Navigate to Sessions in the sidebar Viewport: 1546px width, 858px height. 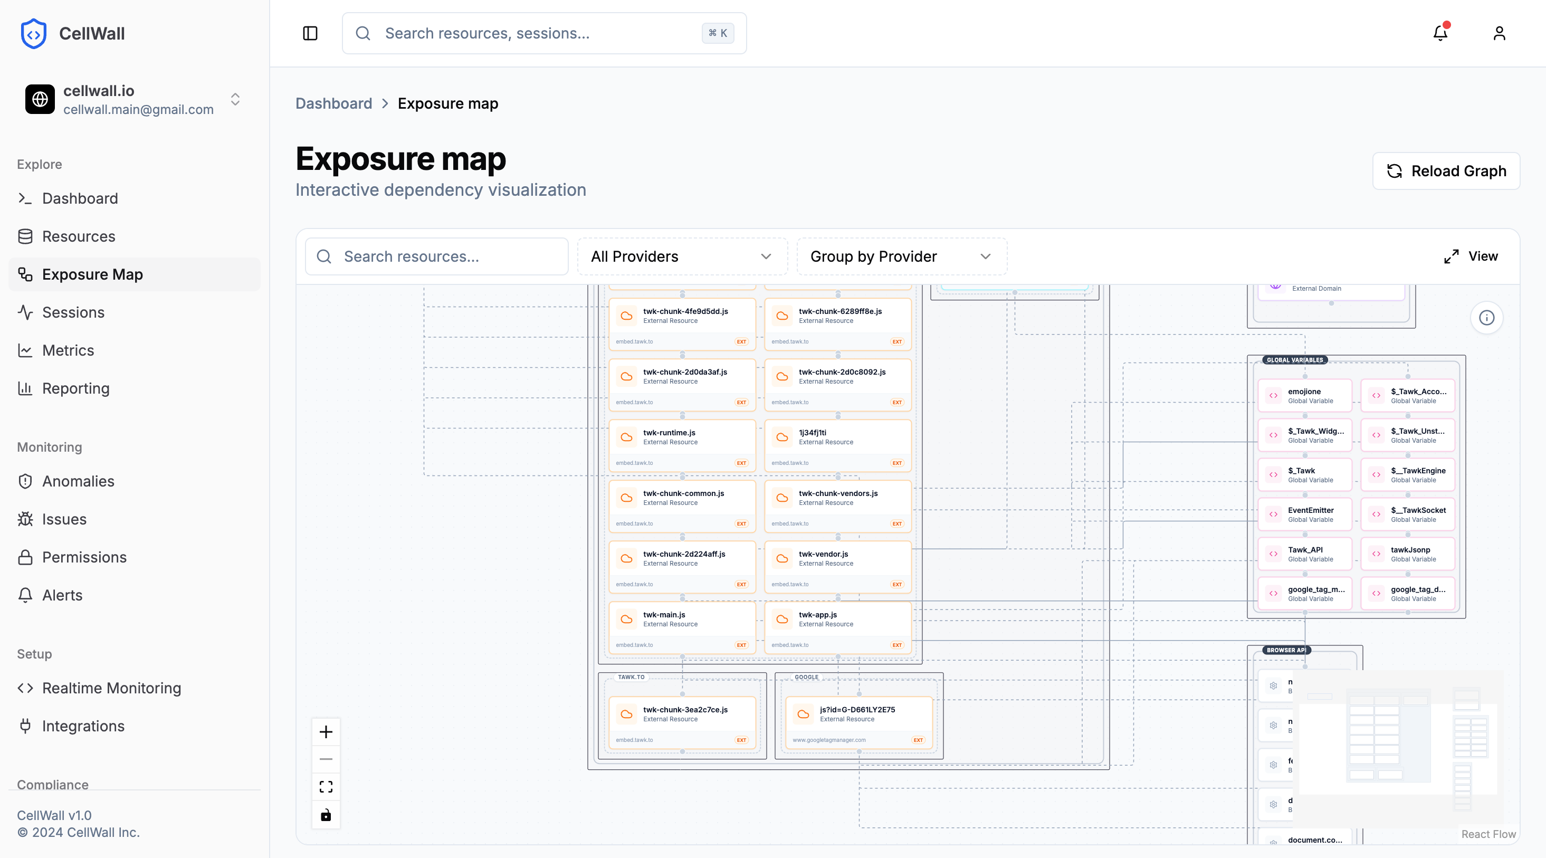(73, 312)
